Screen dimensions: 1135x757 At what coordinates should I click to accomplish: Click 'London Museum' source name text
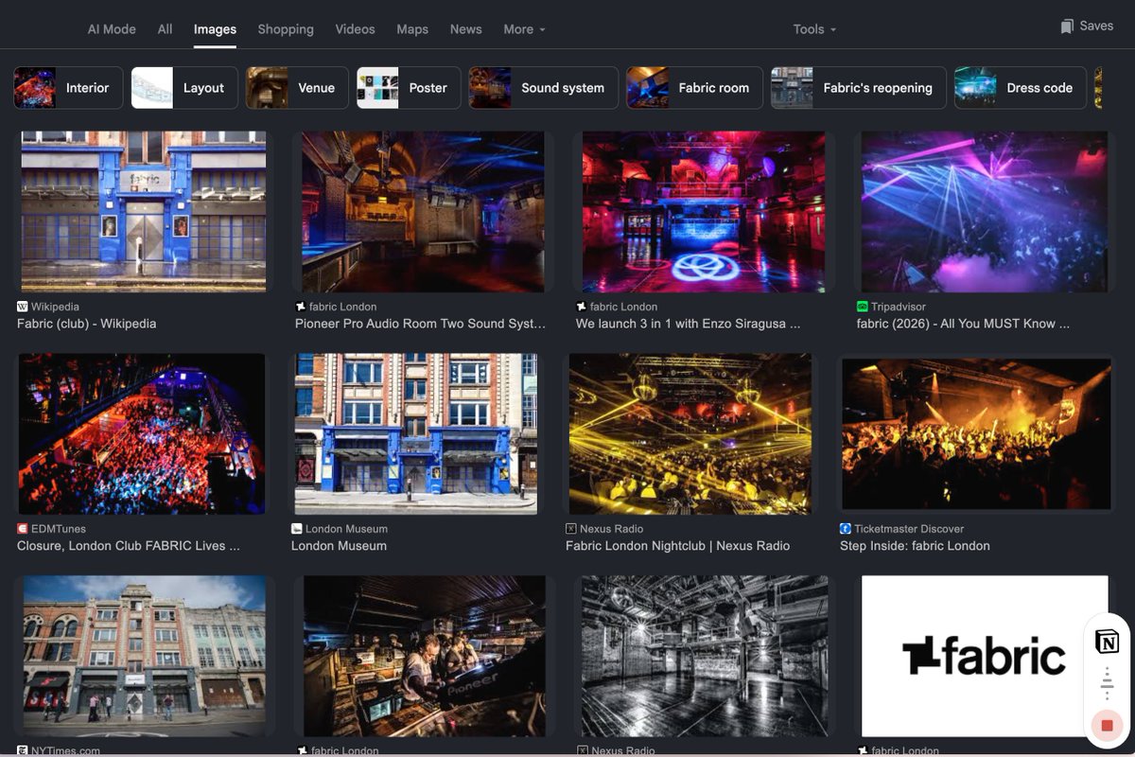pyautogui.click(x=346, y=529)
